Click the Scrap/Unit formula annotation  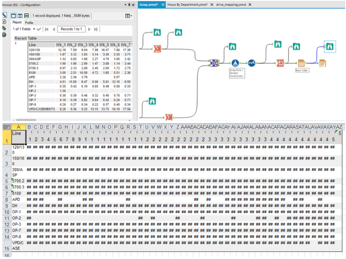click(x=237, y=73)
